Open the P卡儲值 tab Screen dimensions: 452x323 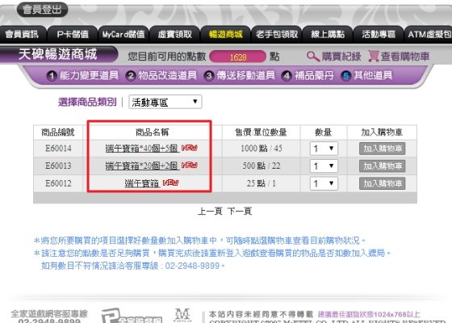tap(73, 35)
